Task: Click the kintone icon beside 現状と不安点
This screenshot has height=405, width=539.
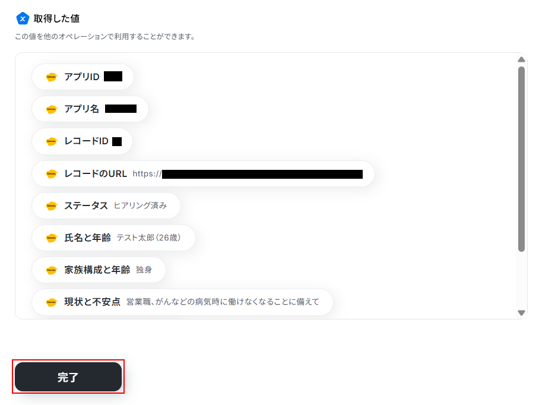Action: click(x=52, y=302)
